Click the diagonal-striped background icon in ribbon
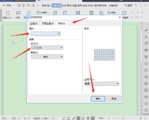This screenshot has width=149, height=120. tap(55, 13)
